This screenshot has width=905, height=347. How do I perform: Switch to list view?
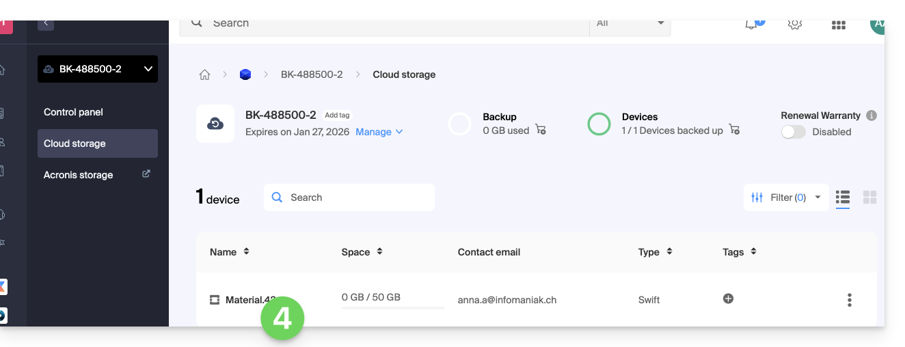pyautogui.click(x=843, y=197)
